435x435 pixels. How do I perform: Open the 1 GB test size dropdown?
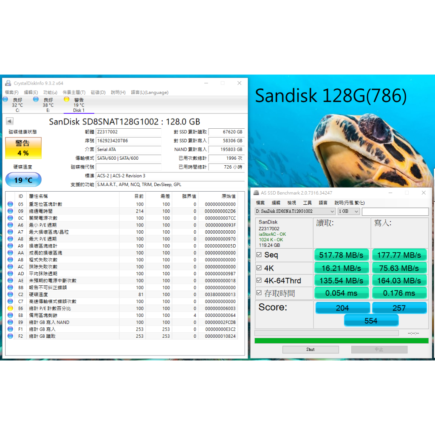click(348, 212)
